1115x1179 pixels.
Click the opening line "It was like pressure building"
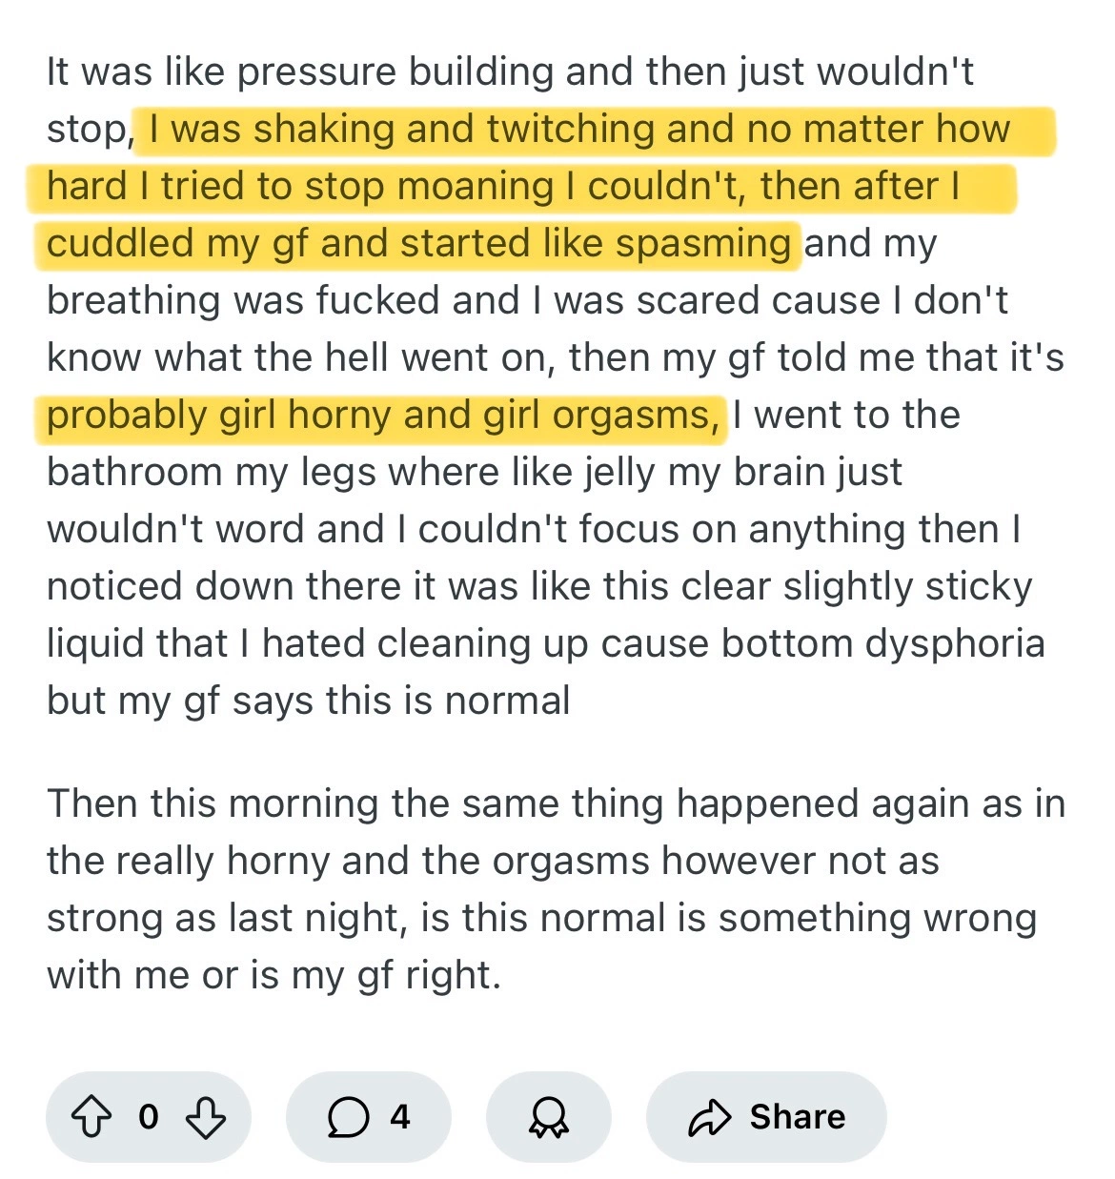click(x=510, y=72)
